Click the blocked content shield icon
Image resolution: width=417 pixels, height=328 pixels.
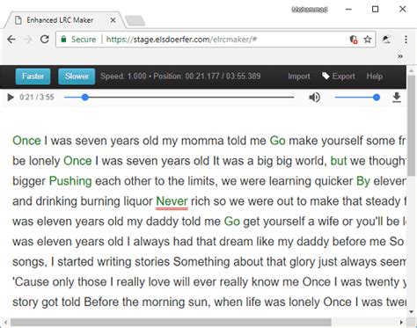click(x=354, y=40)
